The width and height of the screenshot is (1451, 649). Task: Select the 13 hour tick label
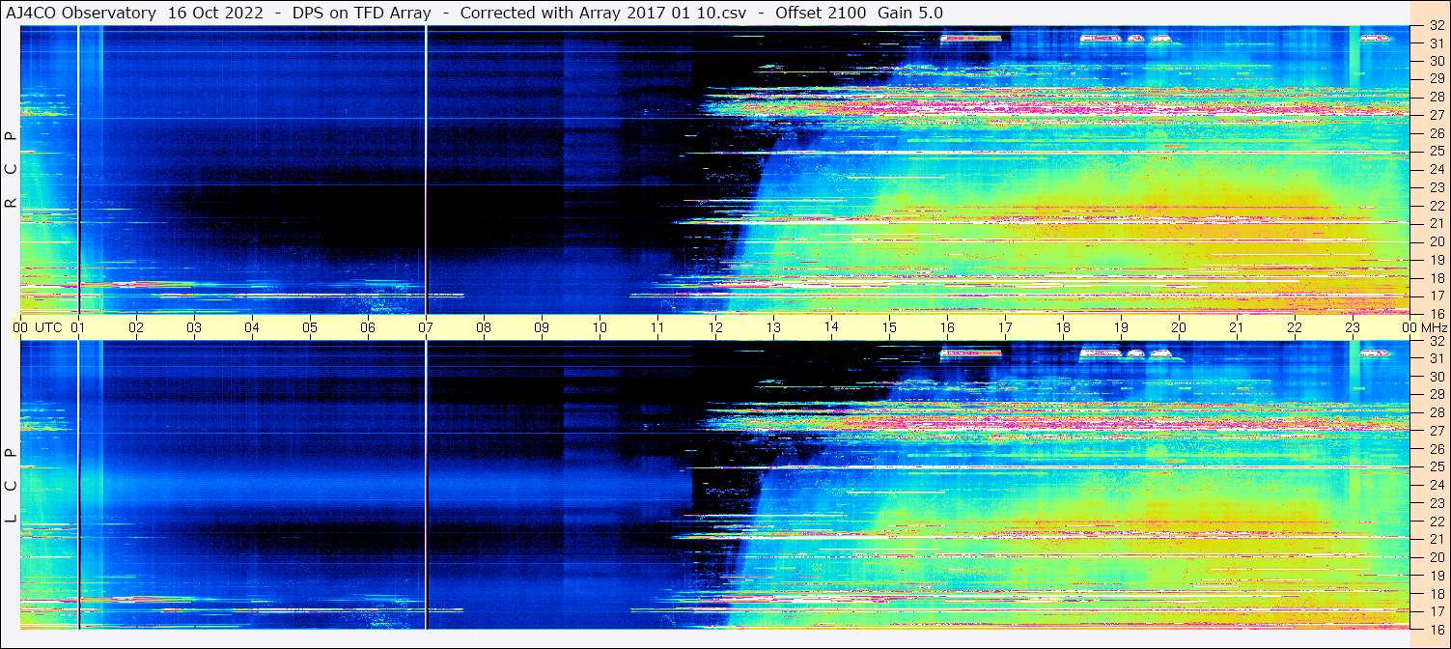pos(773,327)
